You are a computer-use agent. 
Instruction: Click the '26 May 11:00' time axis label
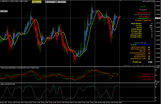click(61, 102)
